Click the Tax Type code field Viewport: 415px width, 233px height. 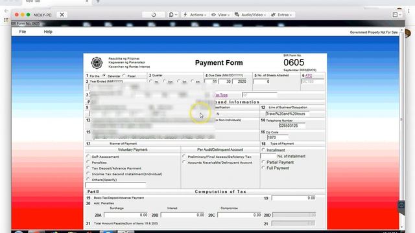[x=259, y=95]
